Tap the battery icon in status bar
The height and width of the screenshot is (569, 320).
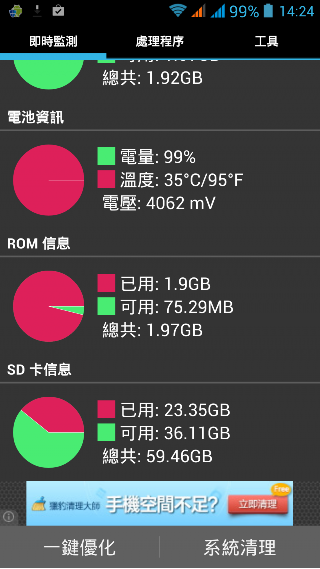268,11
